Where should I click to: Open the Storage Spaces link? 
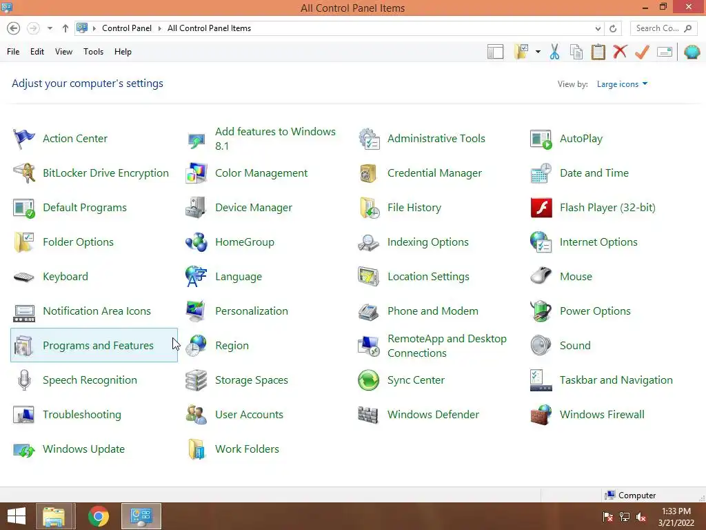252,380
